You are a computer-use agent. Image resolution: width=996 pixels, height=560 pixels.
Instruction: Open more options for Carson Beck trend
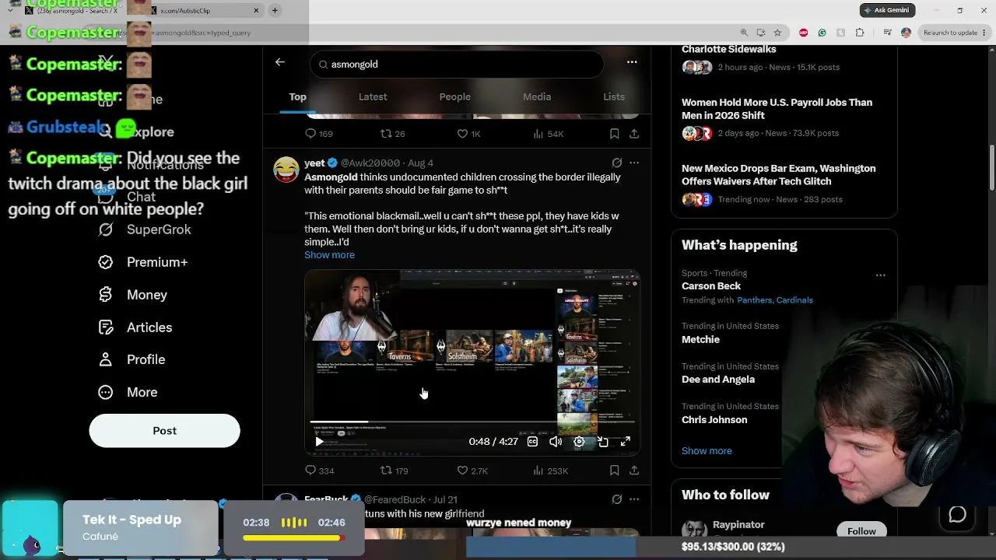[x=881, y=275]
